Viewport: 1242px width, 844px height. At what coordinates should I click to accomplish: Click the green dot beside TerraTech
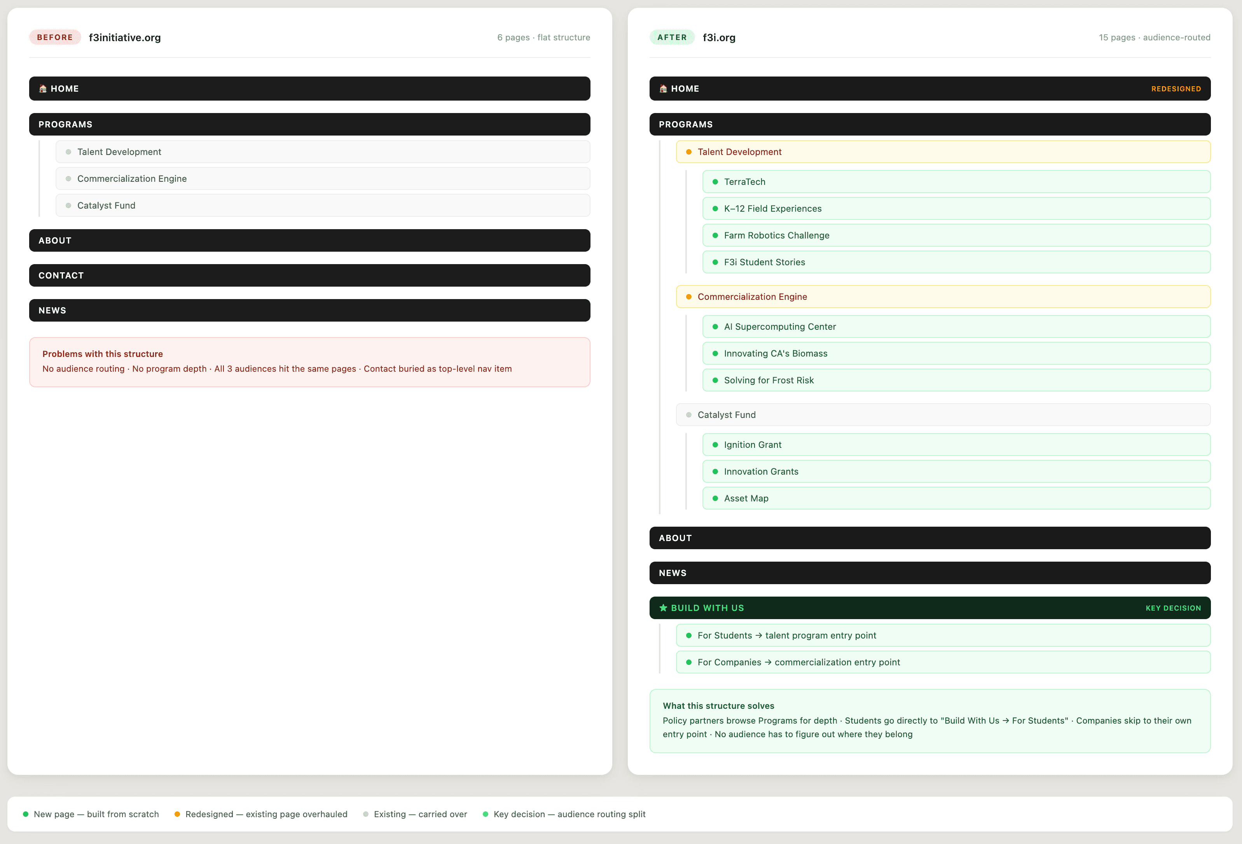pyautogui.click(x=715, y=182)
